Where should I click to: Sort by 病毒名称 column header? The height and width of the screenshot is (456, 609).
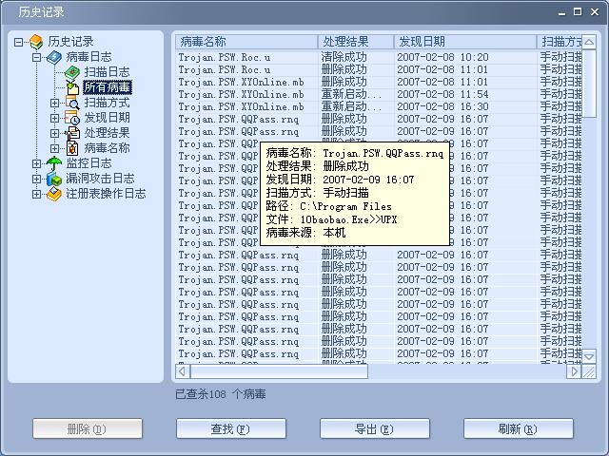pyautogui.click(x=246, y=42)
